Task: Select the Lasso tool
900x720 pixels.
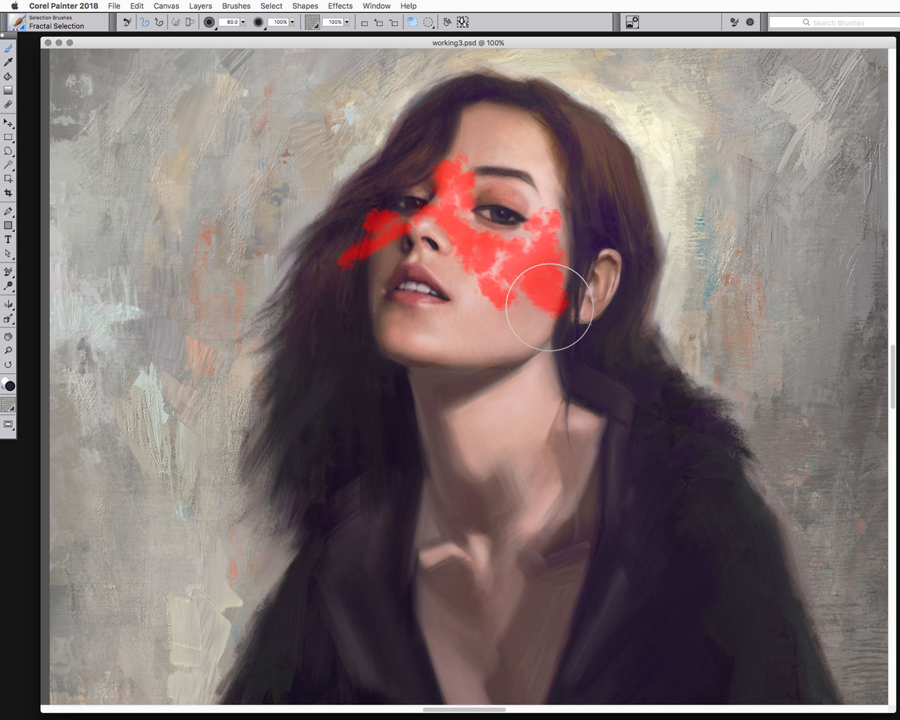Action: pyautogui.click(x=8, y=151)
